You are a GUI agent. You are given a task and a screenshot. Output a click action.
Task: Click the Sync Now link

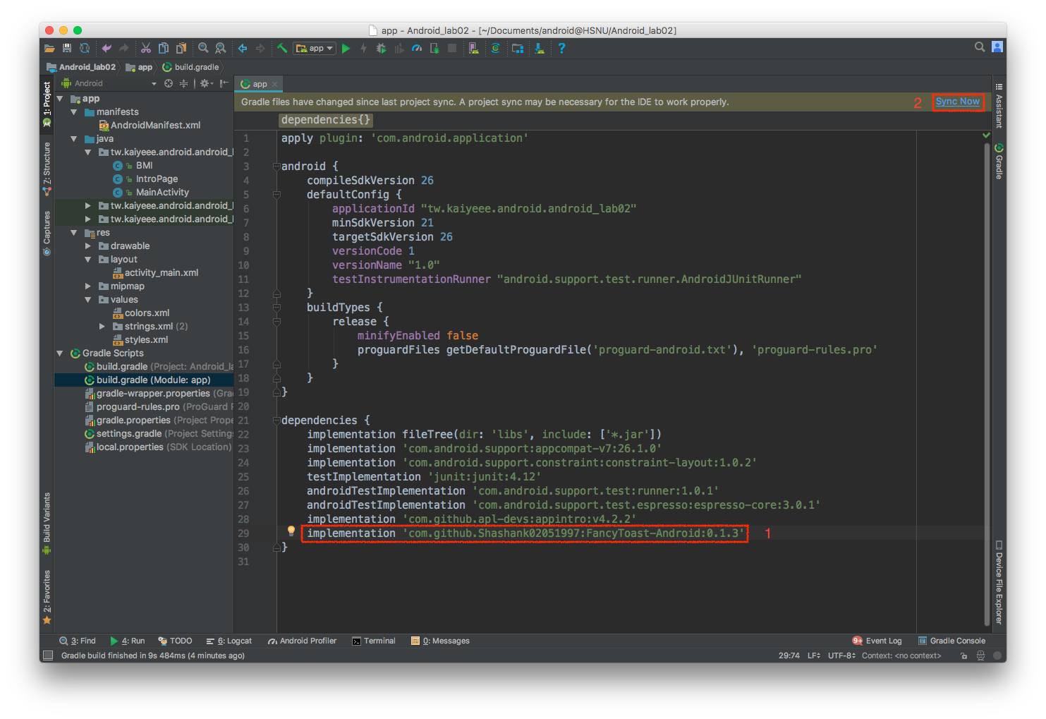[957, 102]
